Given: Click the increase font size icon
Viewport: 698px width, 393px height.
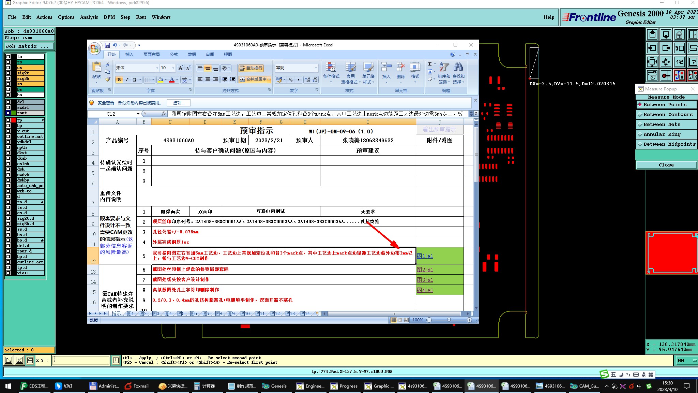Looking at the screenshot, I should pyautogui.click(x=181, y=68).
